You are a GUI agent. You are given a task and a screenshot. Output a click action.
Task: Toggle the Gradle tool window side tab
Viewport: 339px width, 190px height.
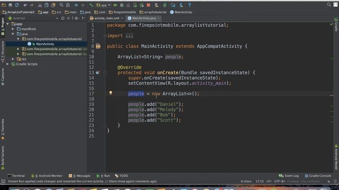[x=336, y=25]
